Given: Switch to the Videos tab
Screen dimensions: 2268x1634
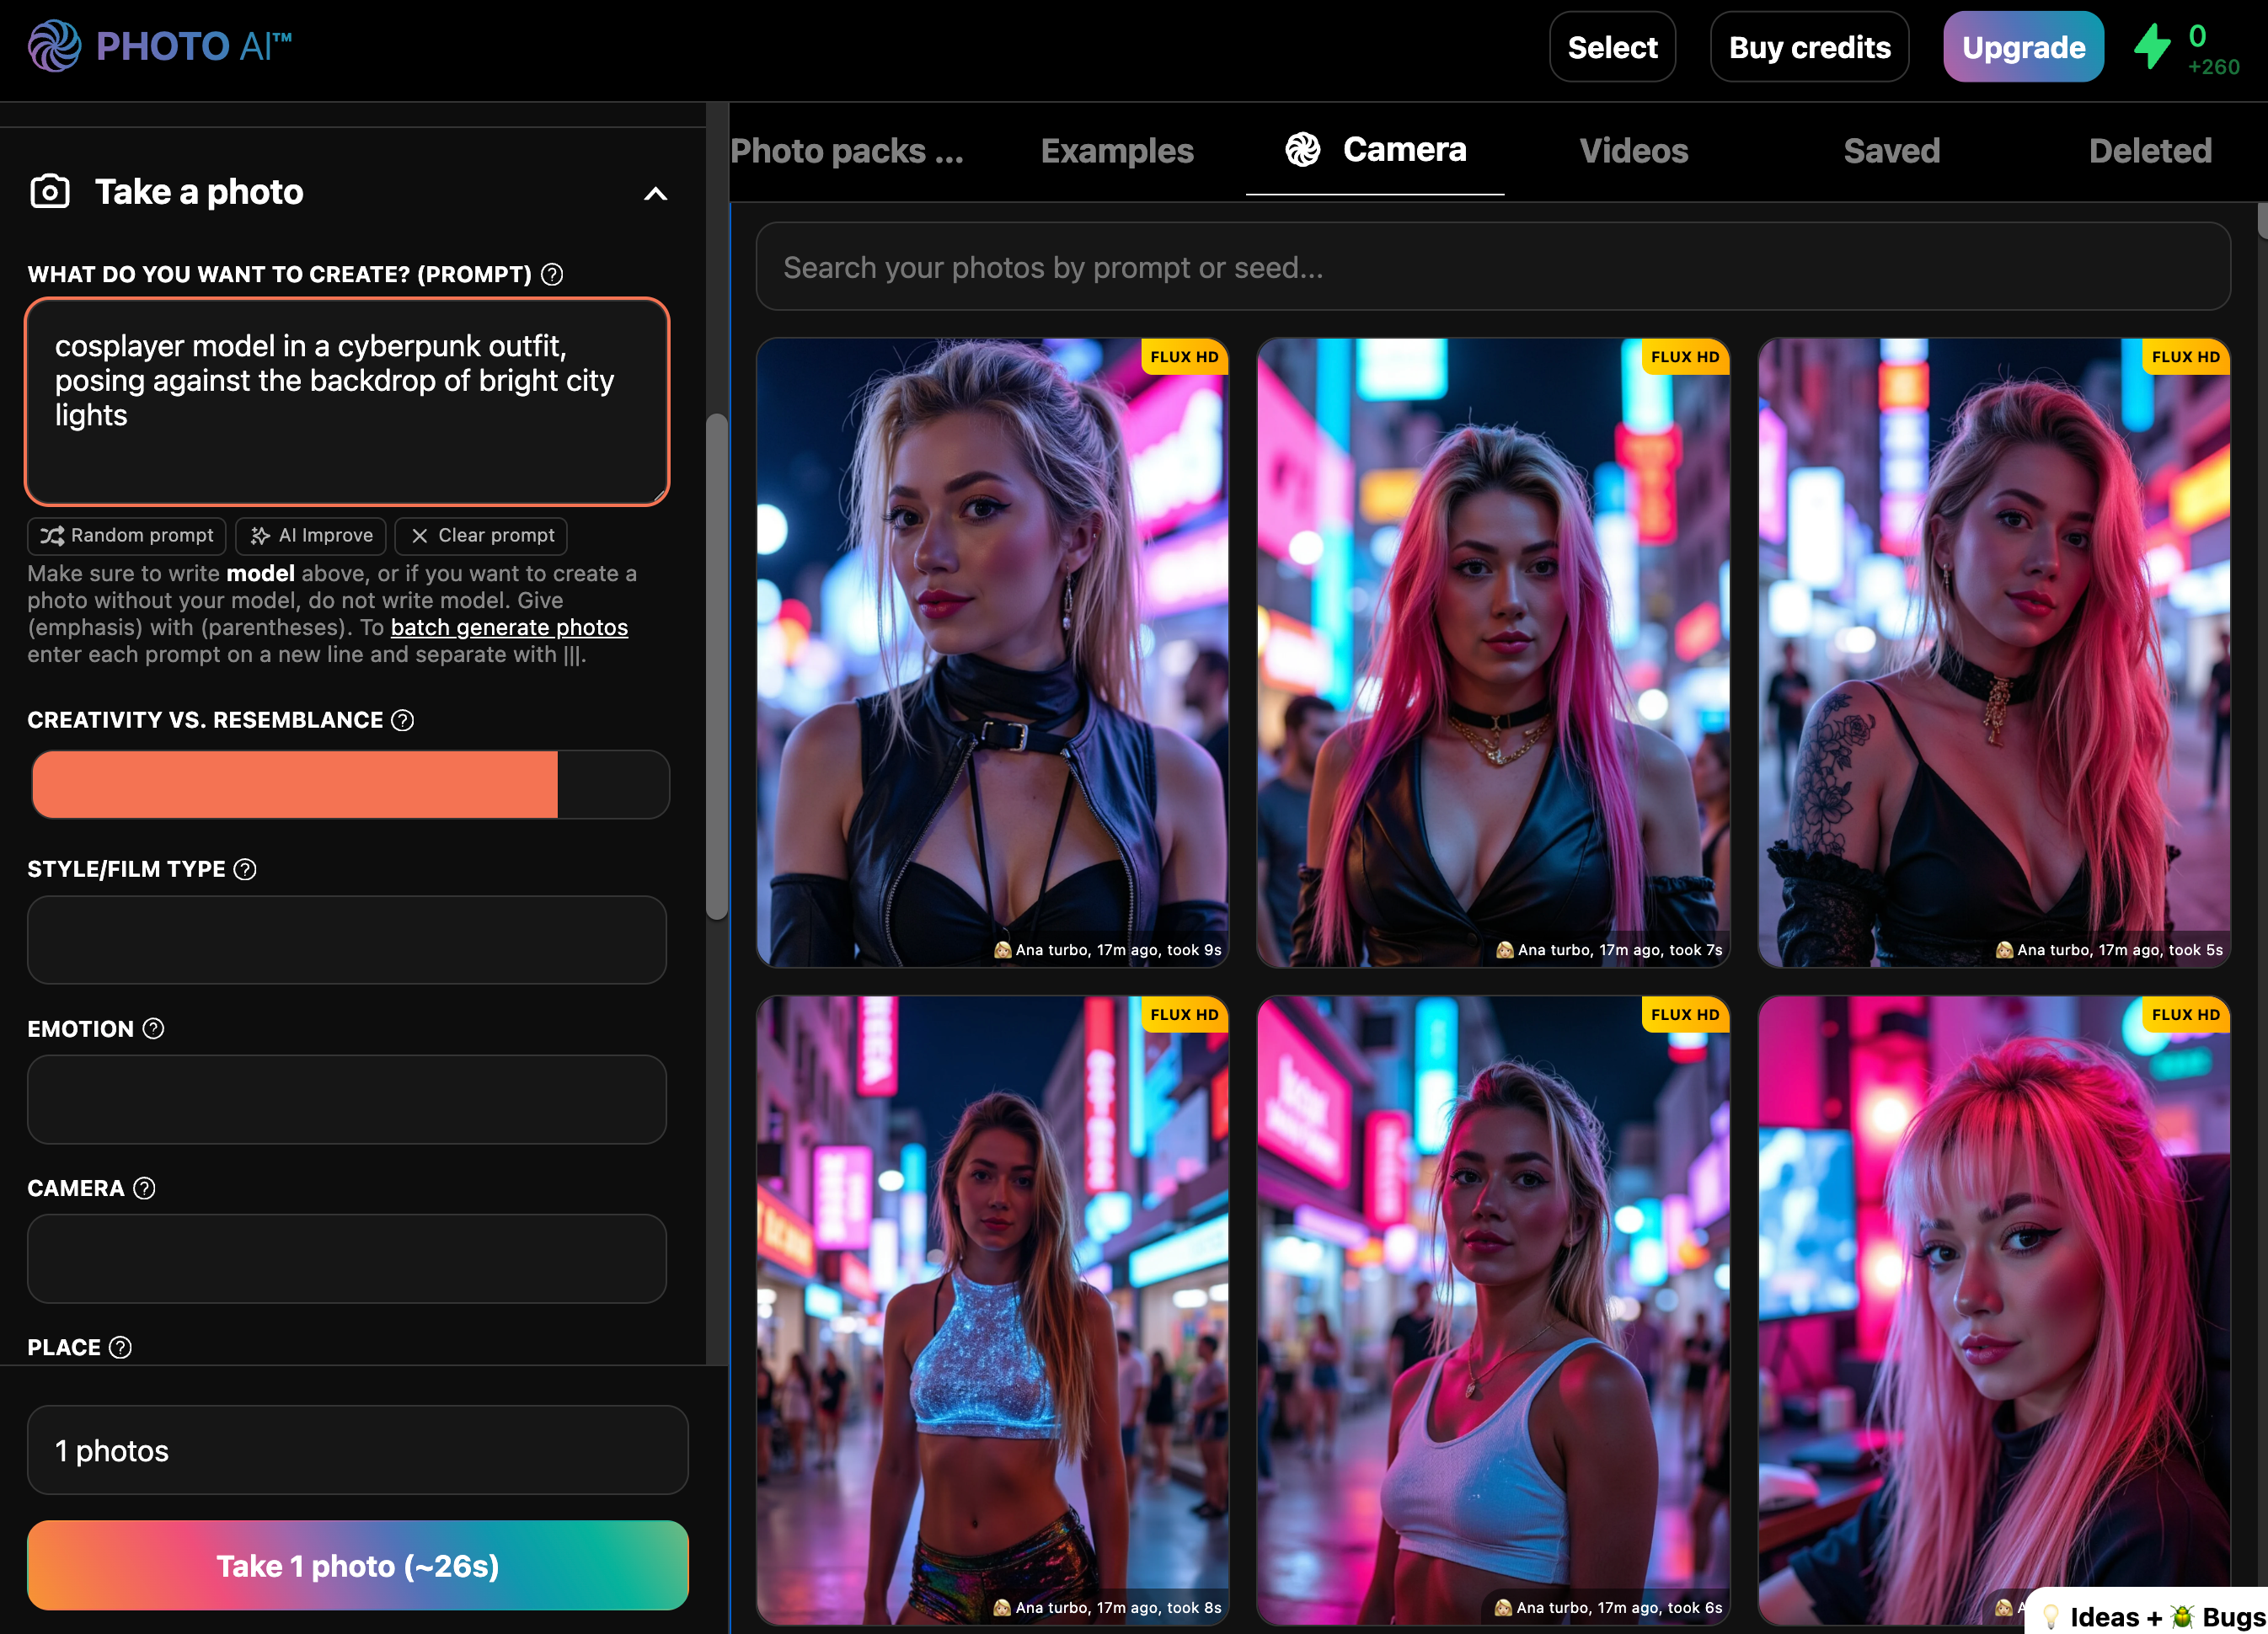Looking at the screenshot, I should [1633, 151].
